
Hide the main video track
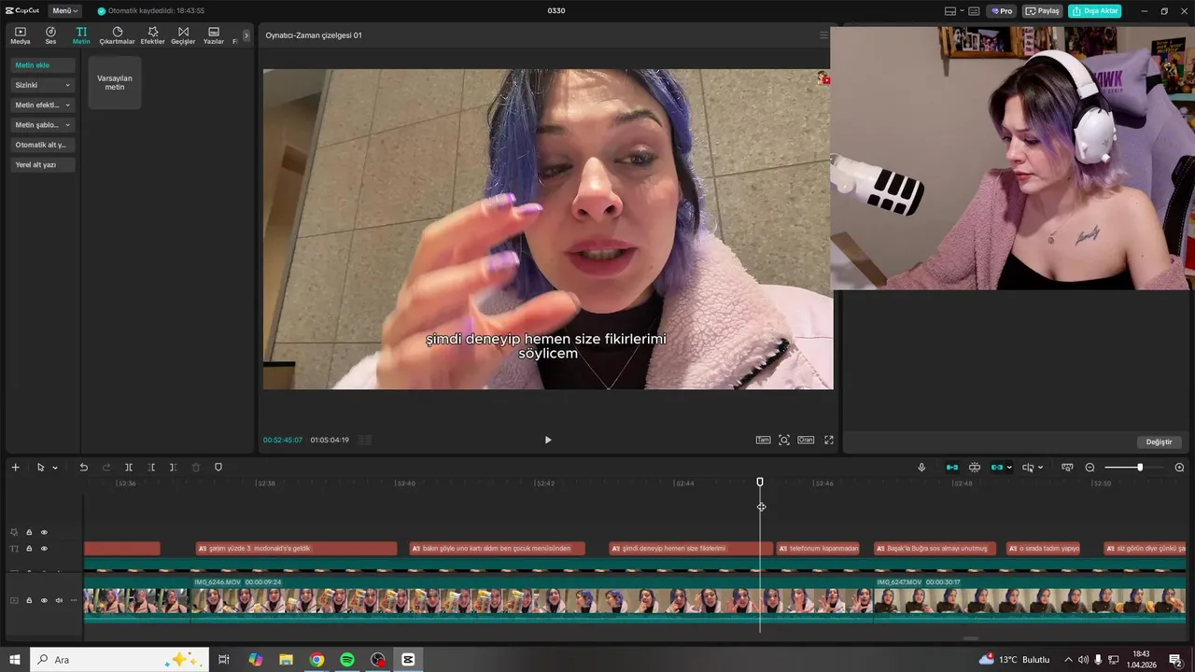pos(44,600)
